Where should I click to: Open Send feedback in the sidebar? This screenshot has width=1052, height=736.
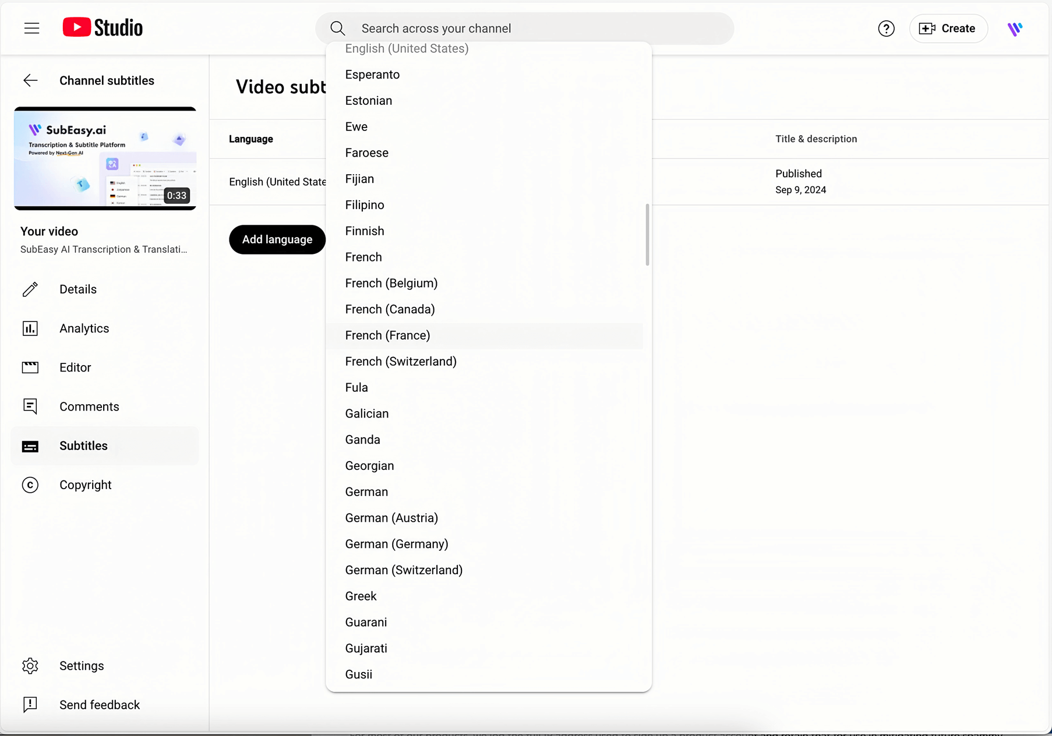click(105, 705)
